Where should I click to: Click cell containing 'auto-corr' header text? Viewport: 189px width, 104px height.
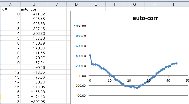pyautogui.click(x=34, y=9)
